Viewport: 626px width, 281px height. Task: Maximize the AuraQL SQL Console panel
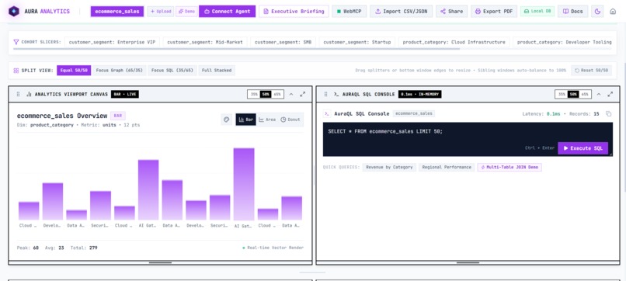point(610,94)
